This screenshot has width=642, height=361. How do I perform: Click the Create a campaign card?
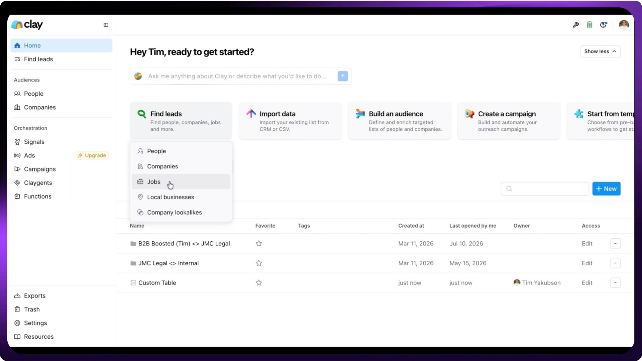point(509,121)
